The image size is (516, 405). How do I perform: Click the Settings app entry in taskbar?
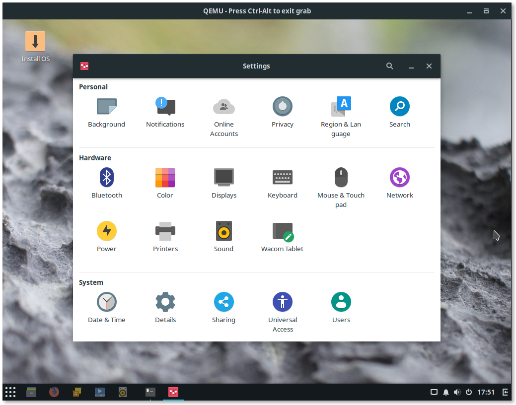click(x=173, y=392)
